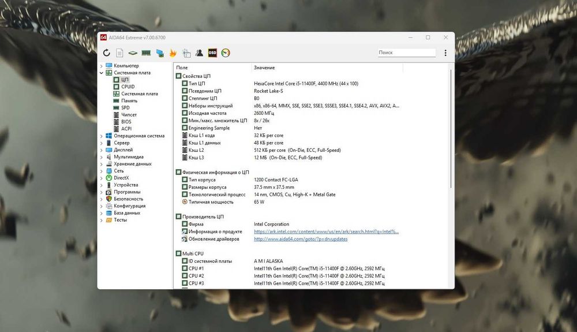Expand the DirectX node

(x=102, y=178)
